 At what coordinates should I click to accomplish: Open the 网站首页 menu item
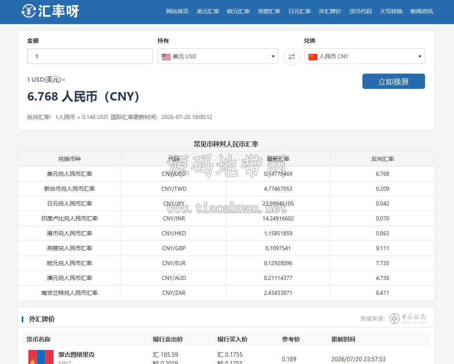177,11
